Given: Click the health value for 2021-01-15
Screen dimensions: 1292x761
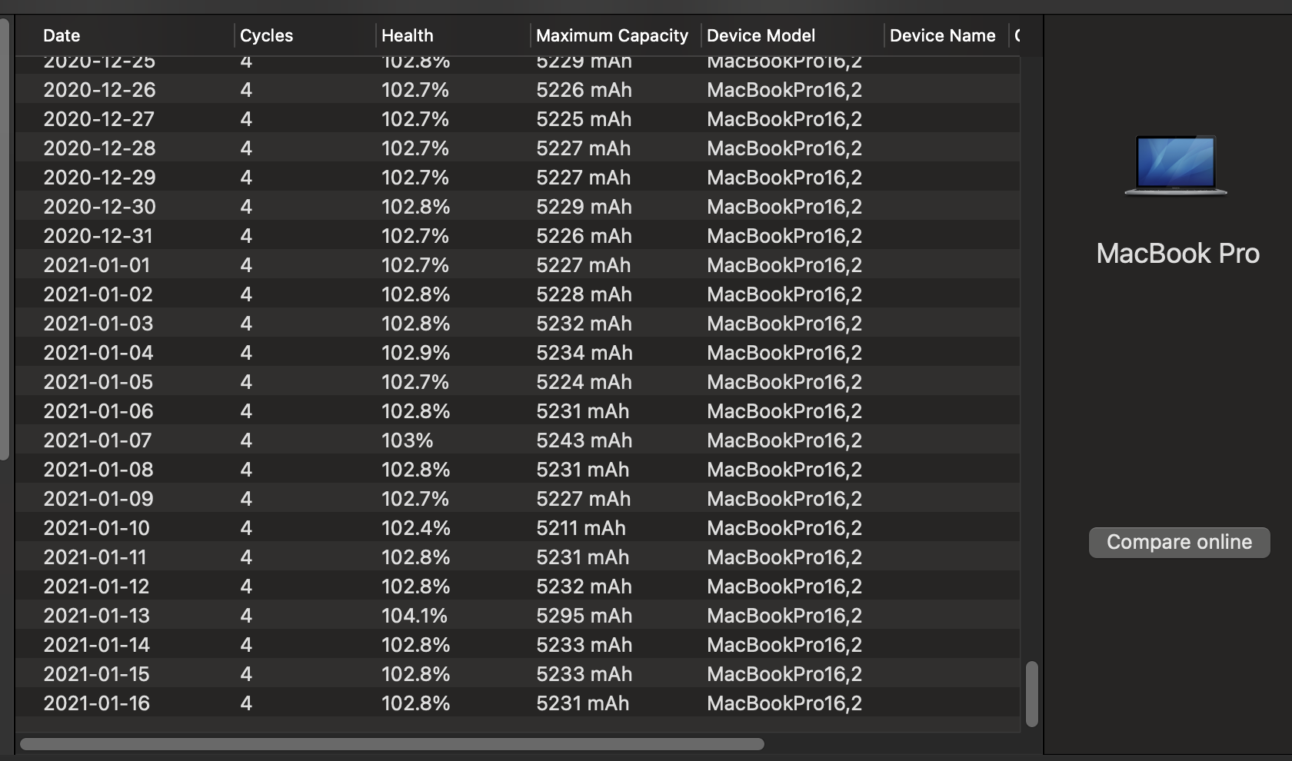Looking at the screenshot, I should (x=415, y=674).
